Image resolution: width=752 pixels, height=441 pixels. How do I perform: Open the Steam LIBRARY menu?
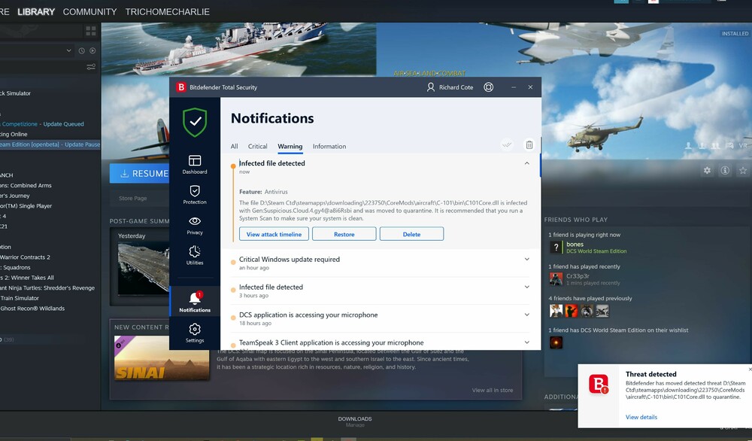point(35,11)
